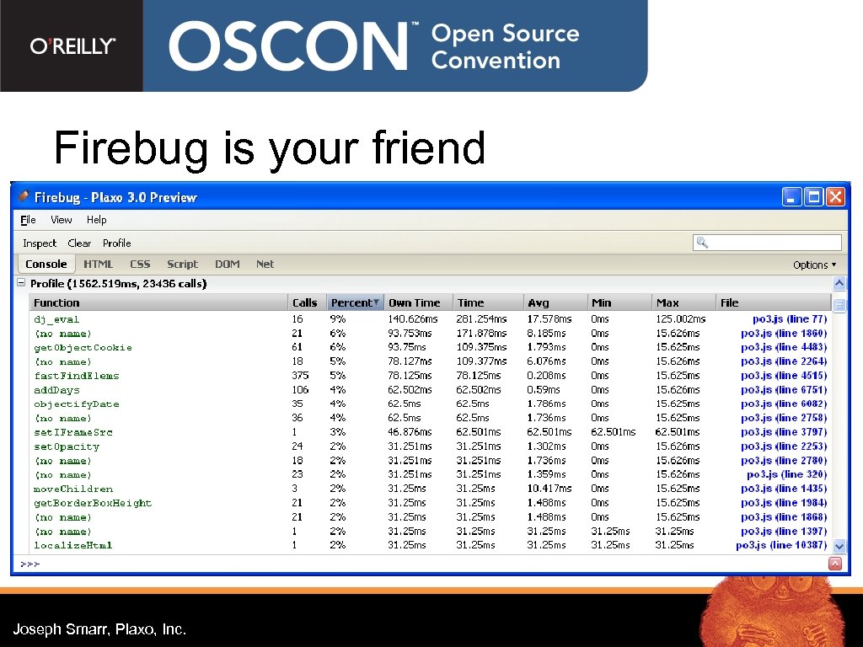Image resolution: width=863 pixels, height=647 pixels.
Task: Open the Net tab
Action: pos(265,264)
